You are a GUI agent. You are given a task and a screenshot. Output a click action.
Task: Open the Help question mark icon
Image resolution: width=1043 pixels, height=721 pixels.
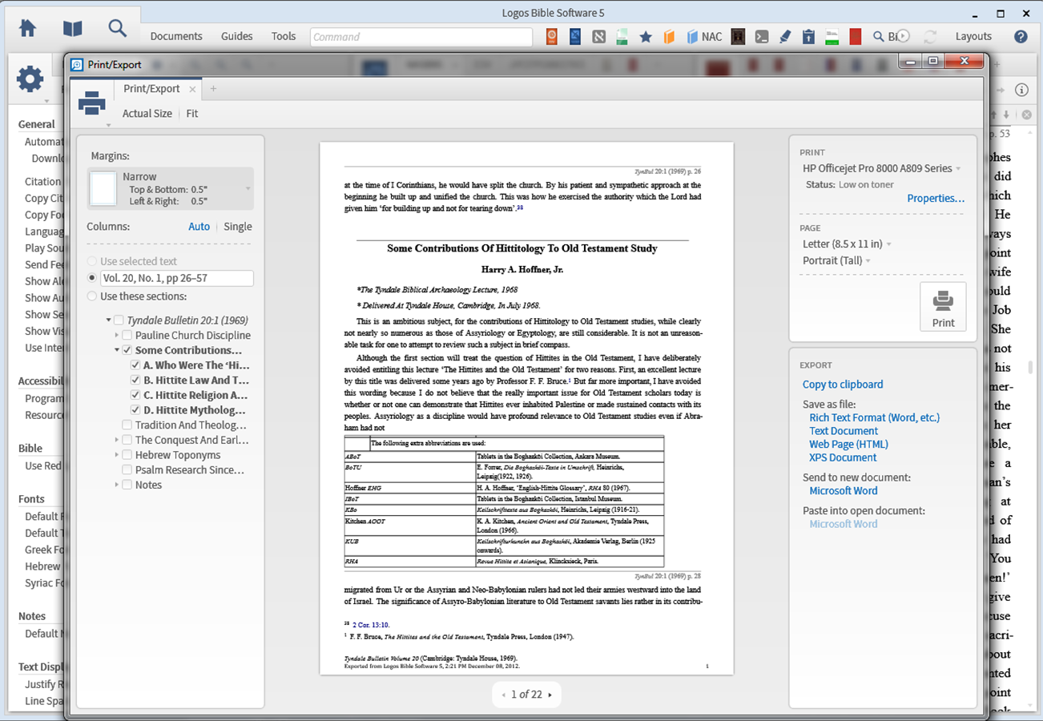(x=1021, y=36)
